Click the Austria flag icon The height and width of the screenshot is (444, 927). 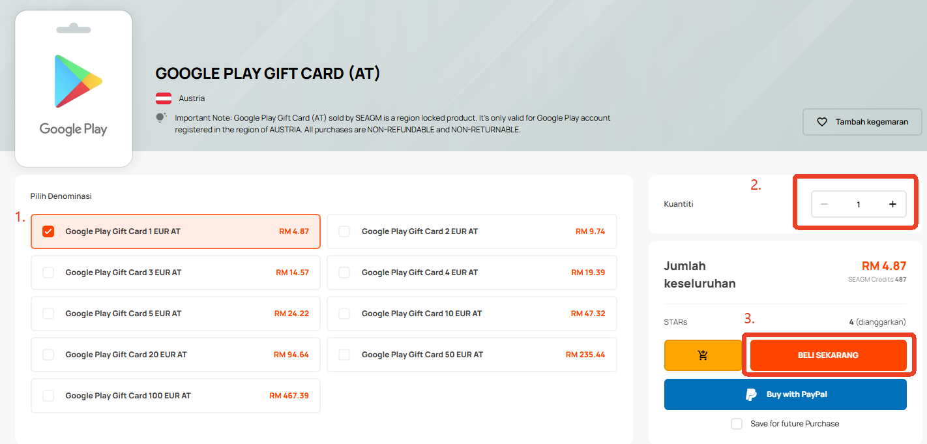[x=164, y=98]
